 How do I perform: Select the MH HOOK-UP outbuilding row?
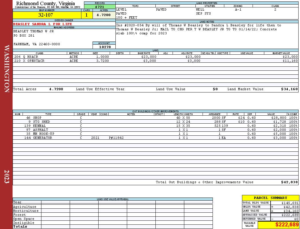155,134
